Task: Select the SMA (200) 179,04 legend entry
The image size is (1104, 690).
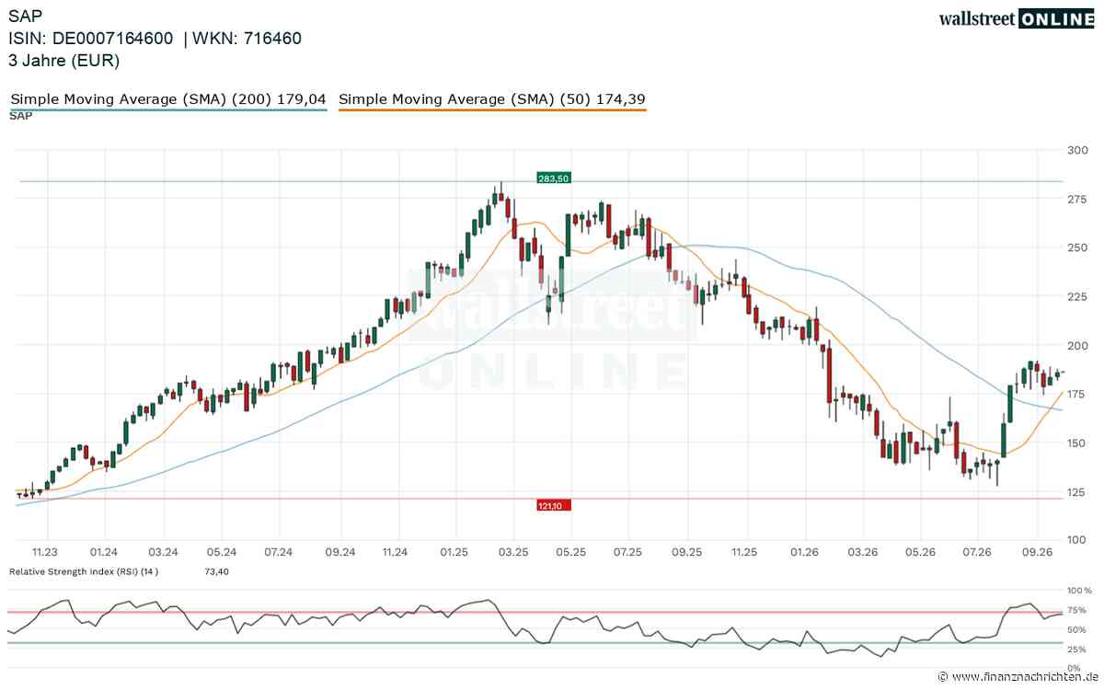Action: [x=168, y=98]
